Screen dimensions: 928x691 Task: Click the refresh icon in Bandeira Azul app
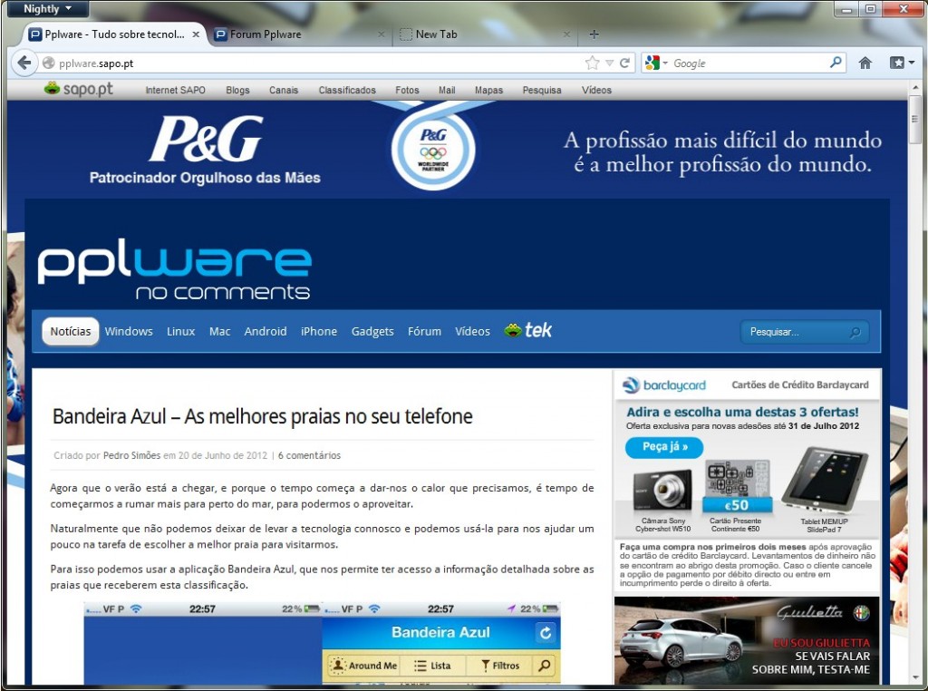545,633
